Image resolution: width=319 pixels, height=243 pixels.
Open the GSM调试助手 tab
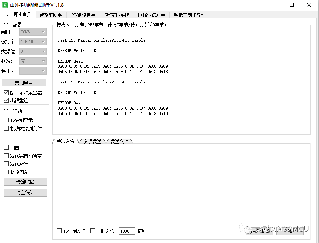pyautogui.click(x=83, y=15)
